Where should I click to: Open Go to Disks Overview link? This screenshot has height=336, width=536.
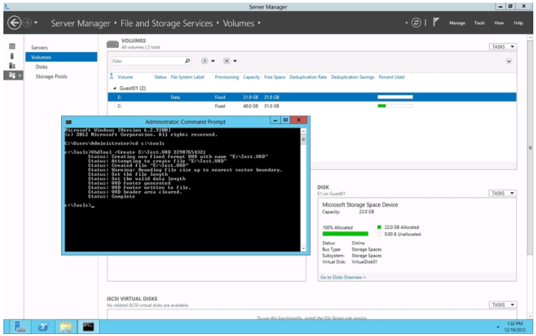[x=343, y=277]
